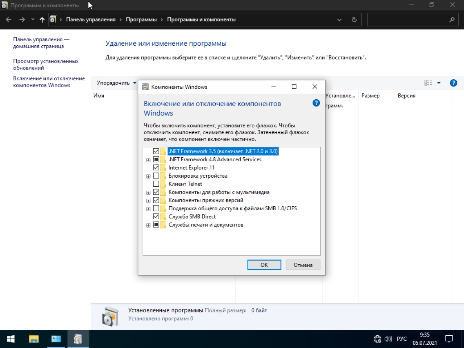The height and width of the screenshot is (348, 464).
Task: Click the view mode icon in toolbar
Action: [428, 83]
